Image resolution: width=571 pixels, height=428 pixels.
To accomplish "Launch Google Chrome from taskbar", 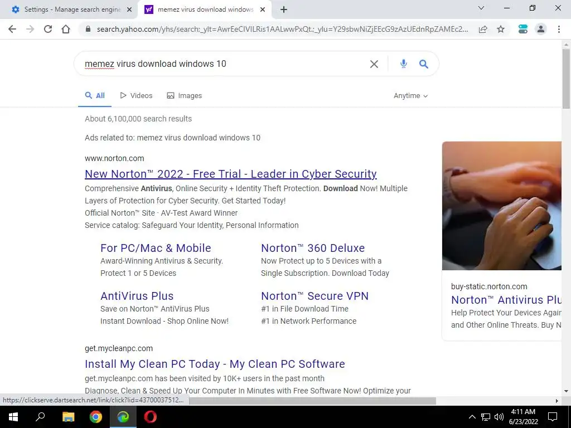I will (x=96, y=417).
